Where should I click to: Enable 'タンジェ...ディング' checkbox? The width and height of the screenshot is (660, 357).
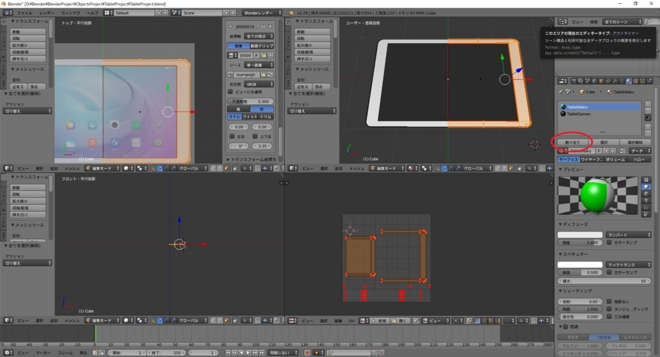point(609,309)
